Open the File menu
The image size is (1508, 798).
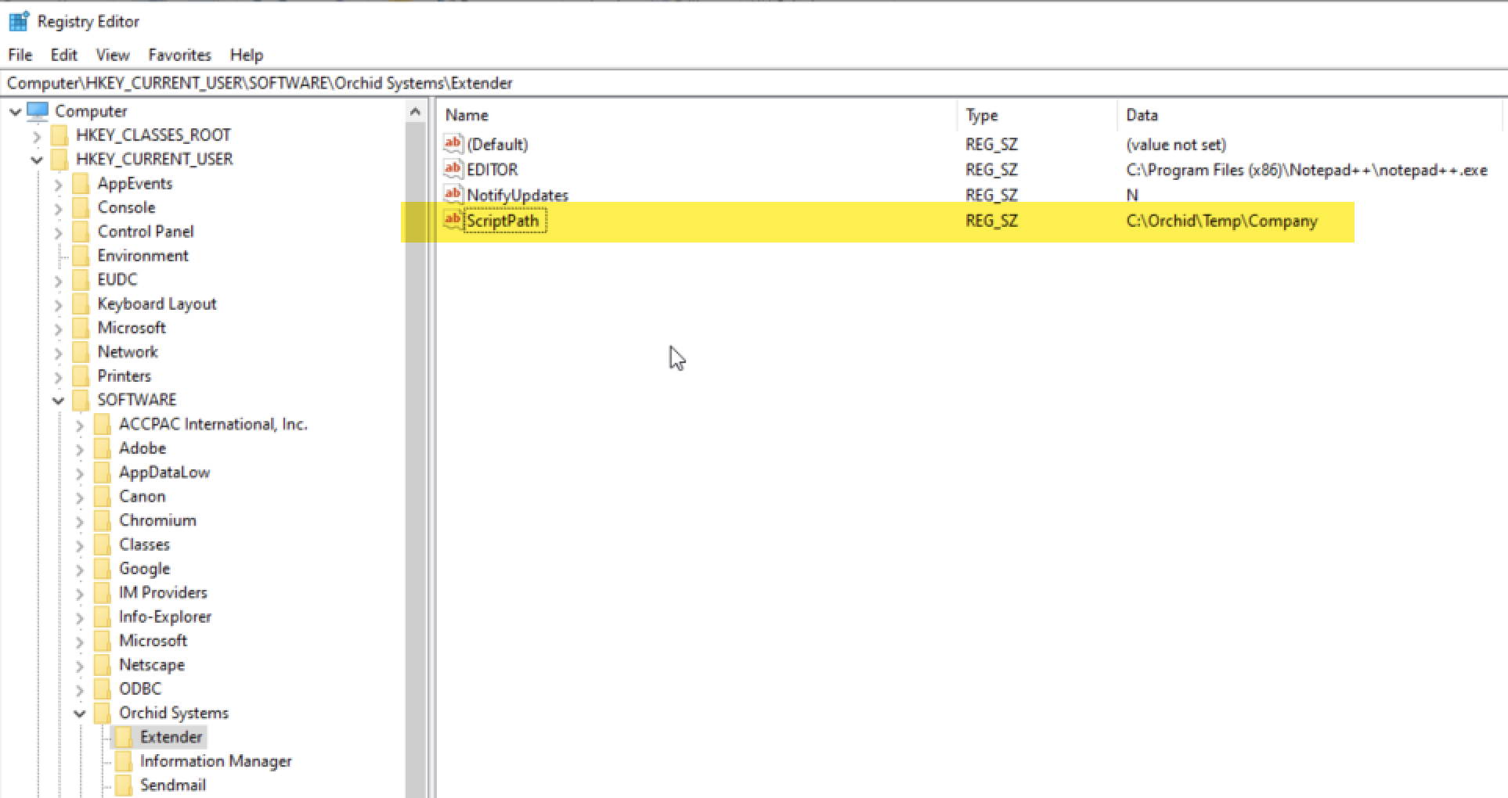(x=20, y=55)
